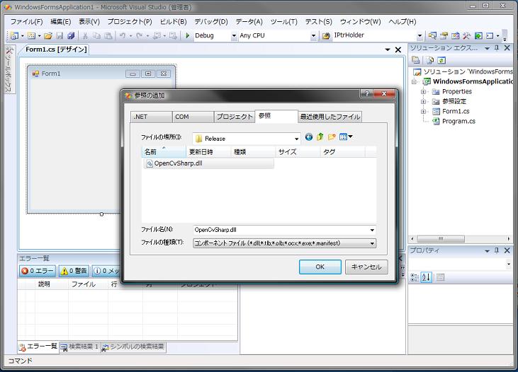Open the デバッグ(D) menu
The width and height of the screenshot is (518, 372).
[x=211, y=22]
